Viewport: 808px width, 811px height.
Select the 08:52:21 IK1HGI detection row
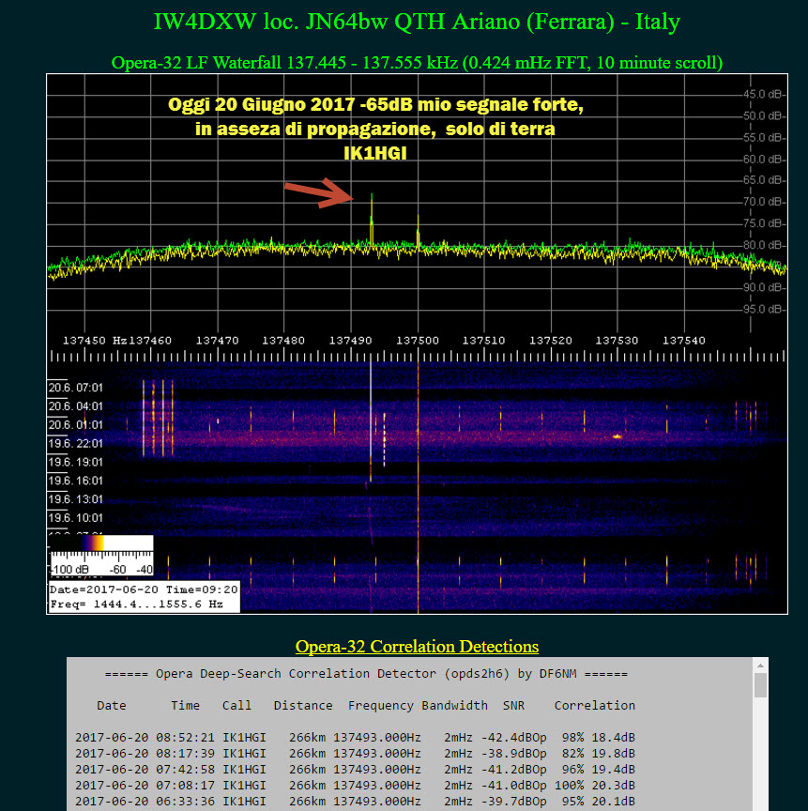pos(355,738)
